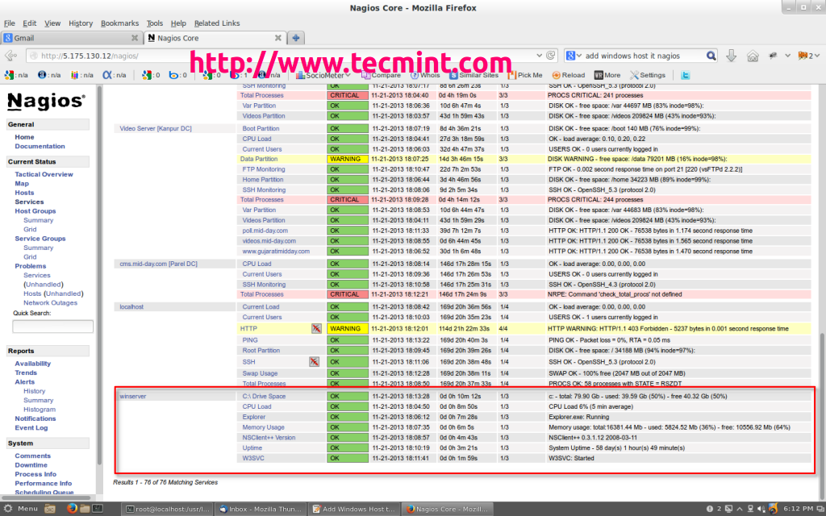Click the volume icon in system tray
The height and width of the screenshot is (516, 826).
pyautogui.click(x=761, y=509)
